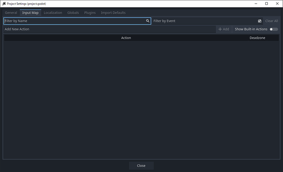Viewport: 283px width, 172px height.
Task: Open the General tab
Action: [x=11, y=13]
